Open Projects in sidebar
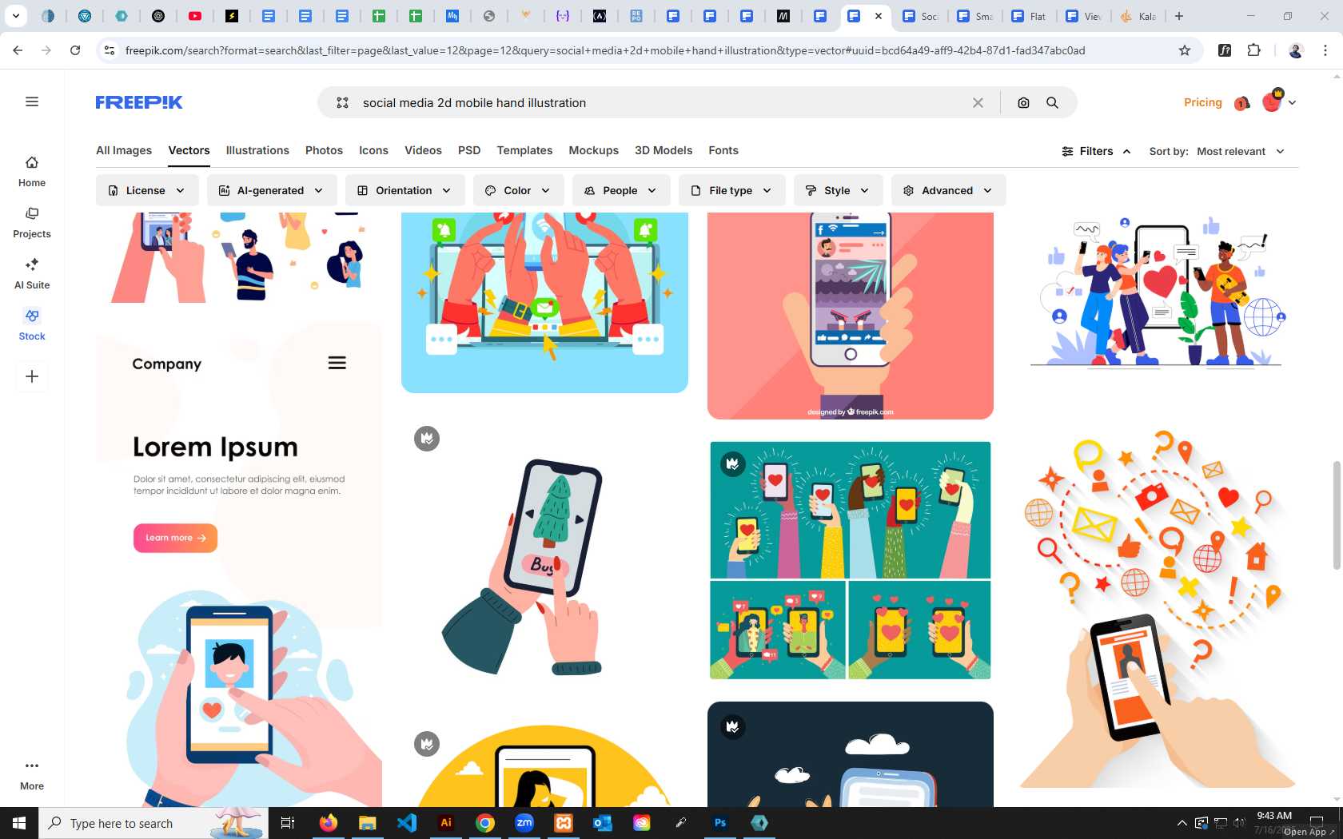 coord(32,223)
